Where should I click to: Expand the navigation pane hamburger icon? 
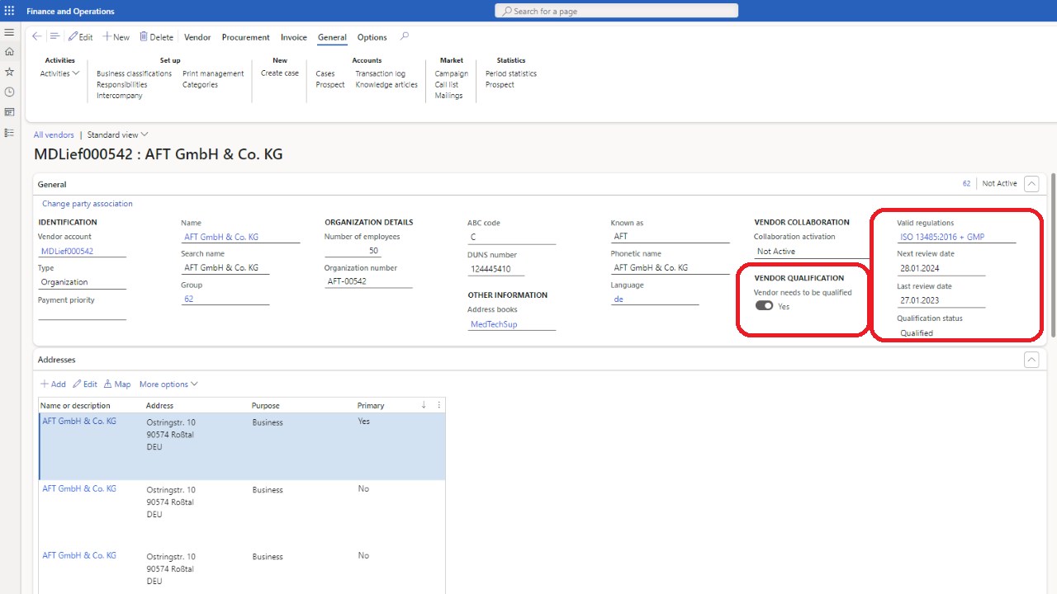click(9, 32)
